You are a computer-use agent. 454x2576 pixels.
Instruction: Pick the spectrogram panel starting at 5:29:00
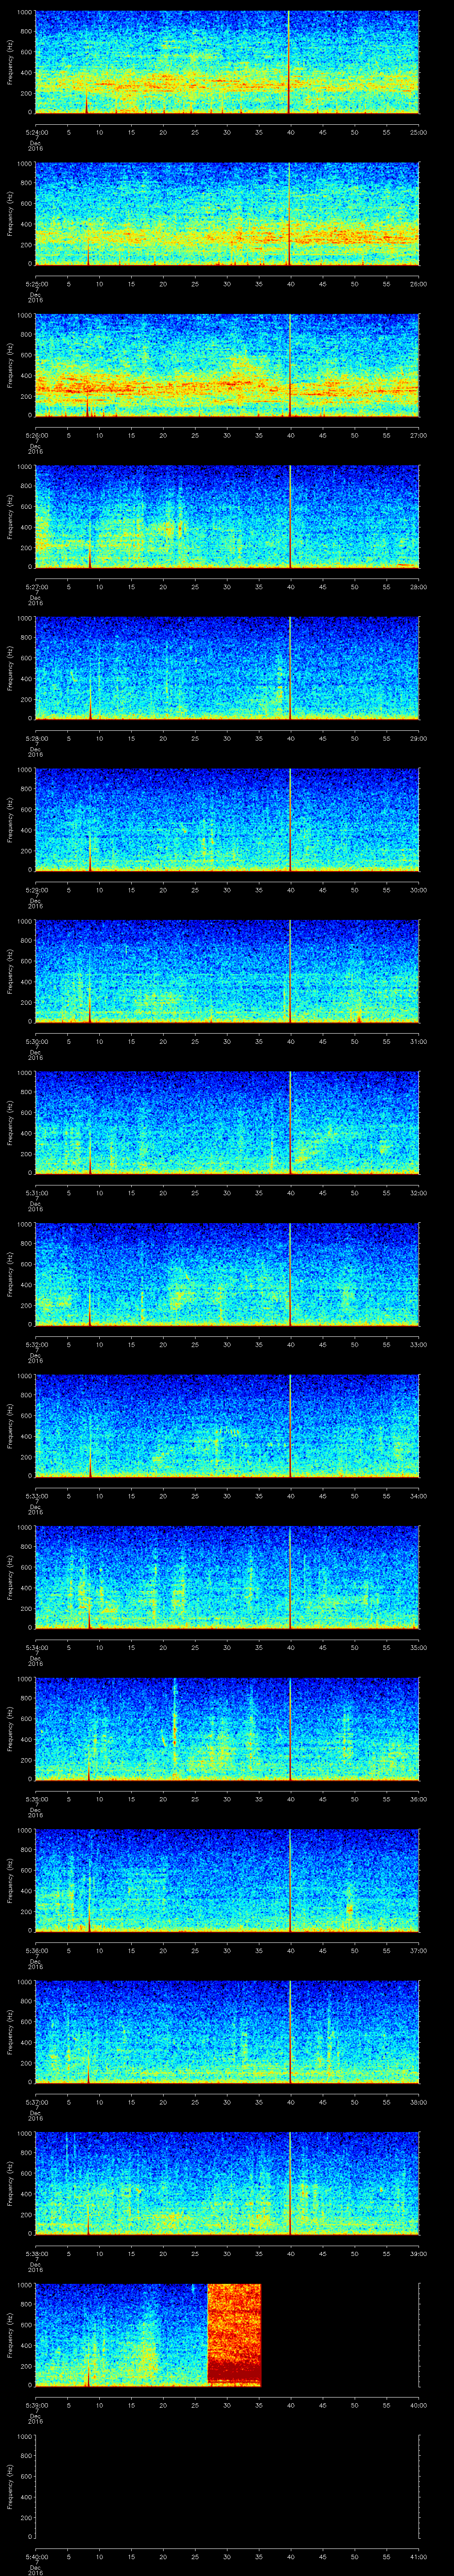(x=227, y=820)
